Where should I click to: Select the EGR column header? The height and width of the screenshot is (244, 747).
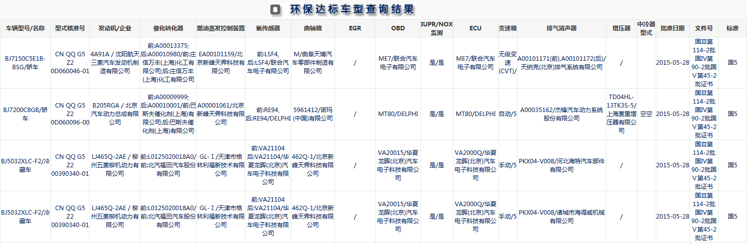pos(355,28)
